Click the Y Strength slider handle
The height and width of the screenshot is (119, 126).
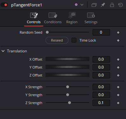tap(67, 95)
